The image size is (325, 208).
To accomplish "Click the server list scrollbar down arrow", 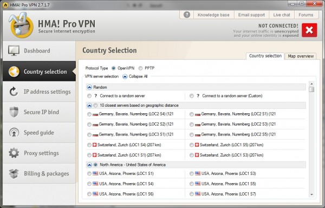I will pyautogui.click(x=311, y=194).
